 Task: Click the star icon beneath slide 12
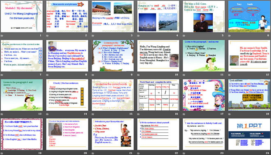point(230,75)
